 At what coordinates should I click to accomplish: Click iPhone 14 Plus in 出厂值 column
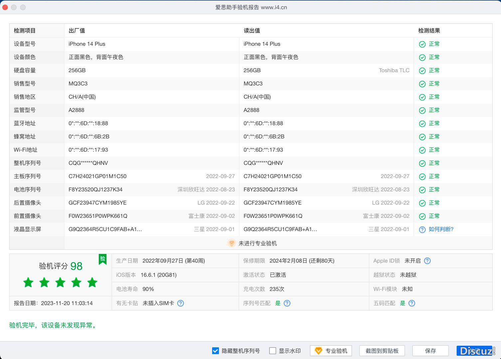87,44
